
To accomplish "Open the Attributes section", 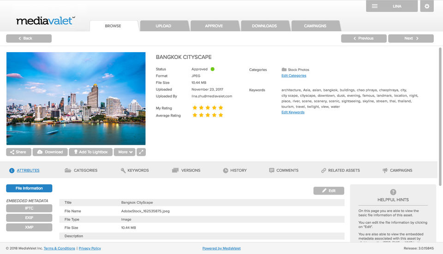I will pyautogui.click(x=24, y=171).
